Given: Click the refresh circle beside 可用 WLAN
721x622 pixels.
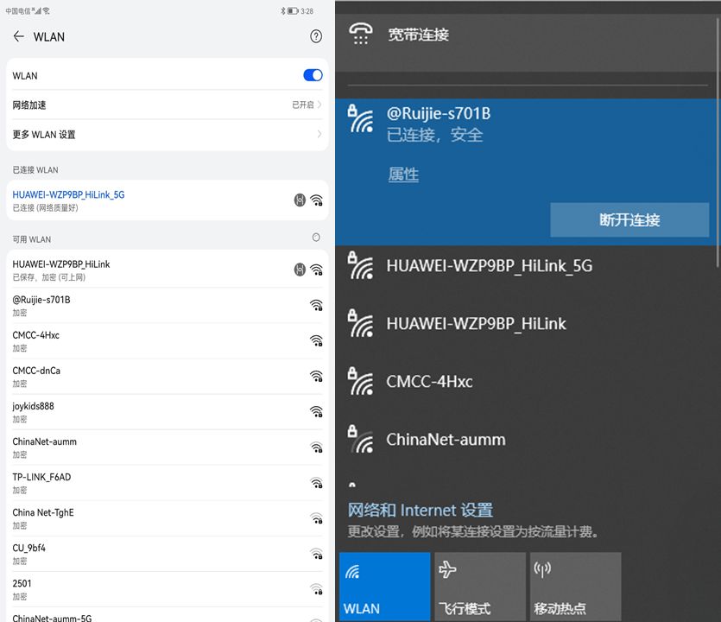Looking at the screenshot, I should [x=316, y=238].
